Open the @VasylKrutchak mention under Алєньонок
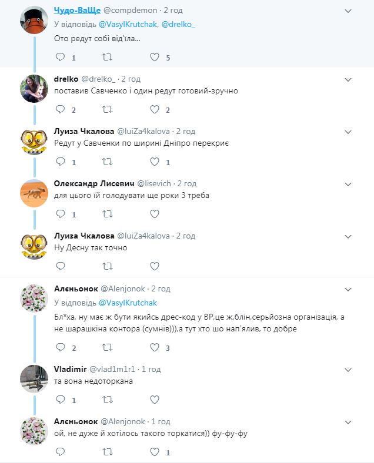This screenshot has height=463, width=374. tap(128, 303)
